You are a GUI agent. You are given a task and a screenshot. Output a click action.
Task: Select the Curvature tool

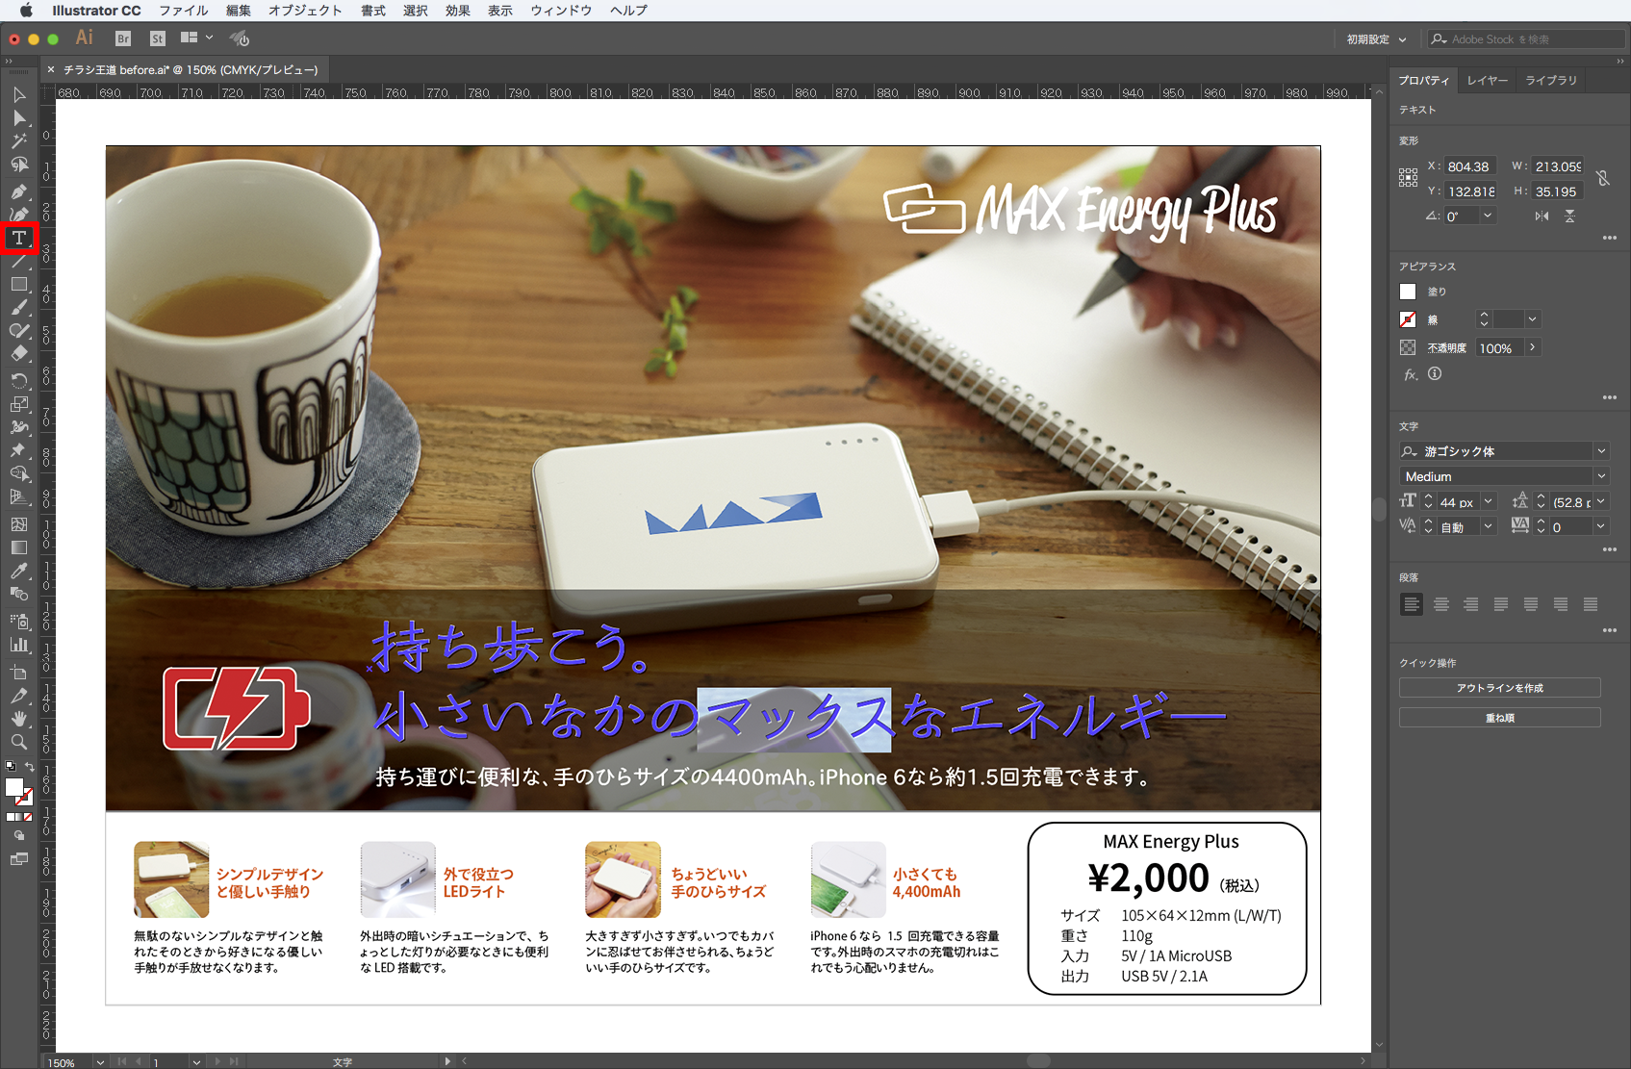coord(19,215)
